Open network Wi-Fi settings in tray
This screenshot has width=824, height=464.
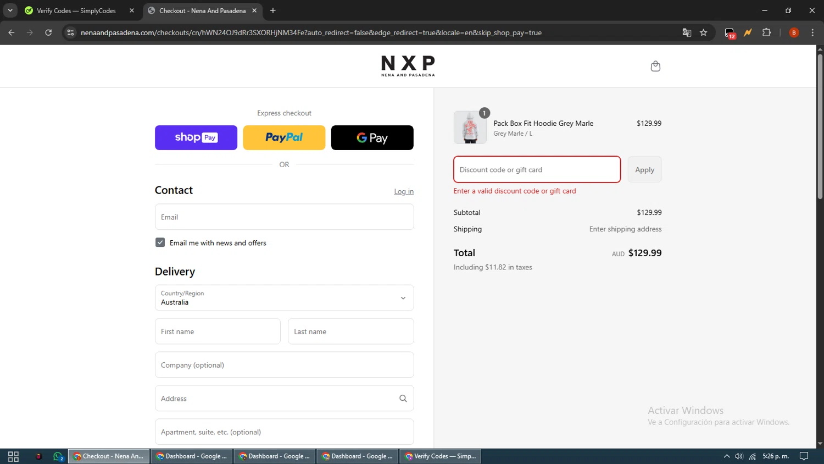pyautogui.click(x=753, y=456)
